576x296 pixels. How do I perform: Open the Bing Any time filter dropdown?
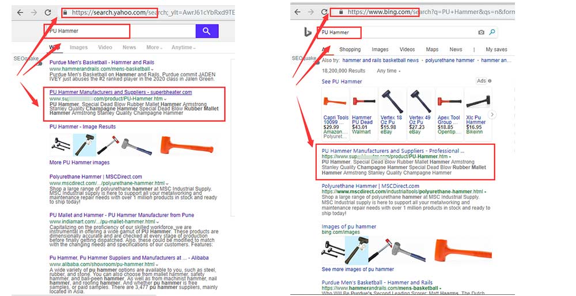389,71
